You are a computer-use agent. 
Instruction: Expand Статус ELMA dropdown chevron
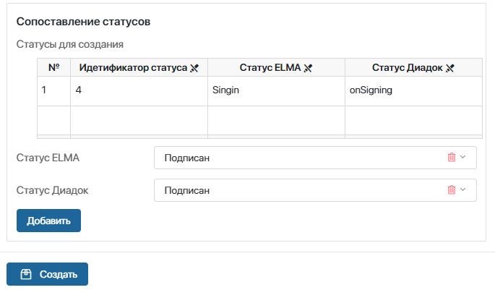tap(464, 158)
